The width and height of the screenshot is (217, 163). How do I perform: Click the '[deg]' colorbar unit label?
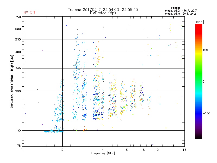tap(199, 22)
